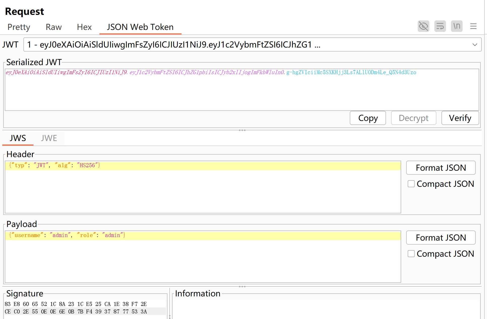This screenshot has height=319, width=487.
Task: Click the Copy button
Action: tap(368, 118)
